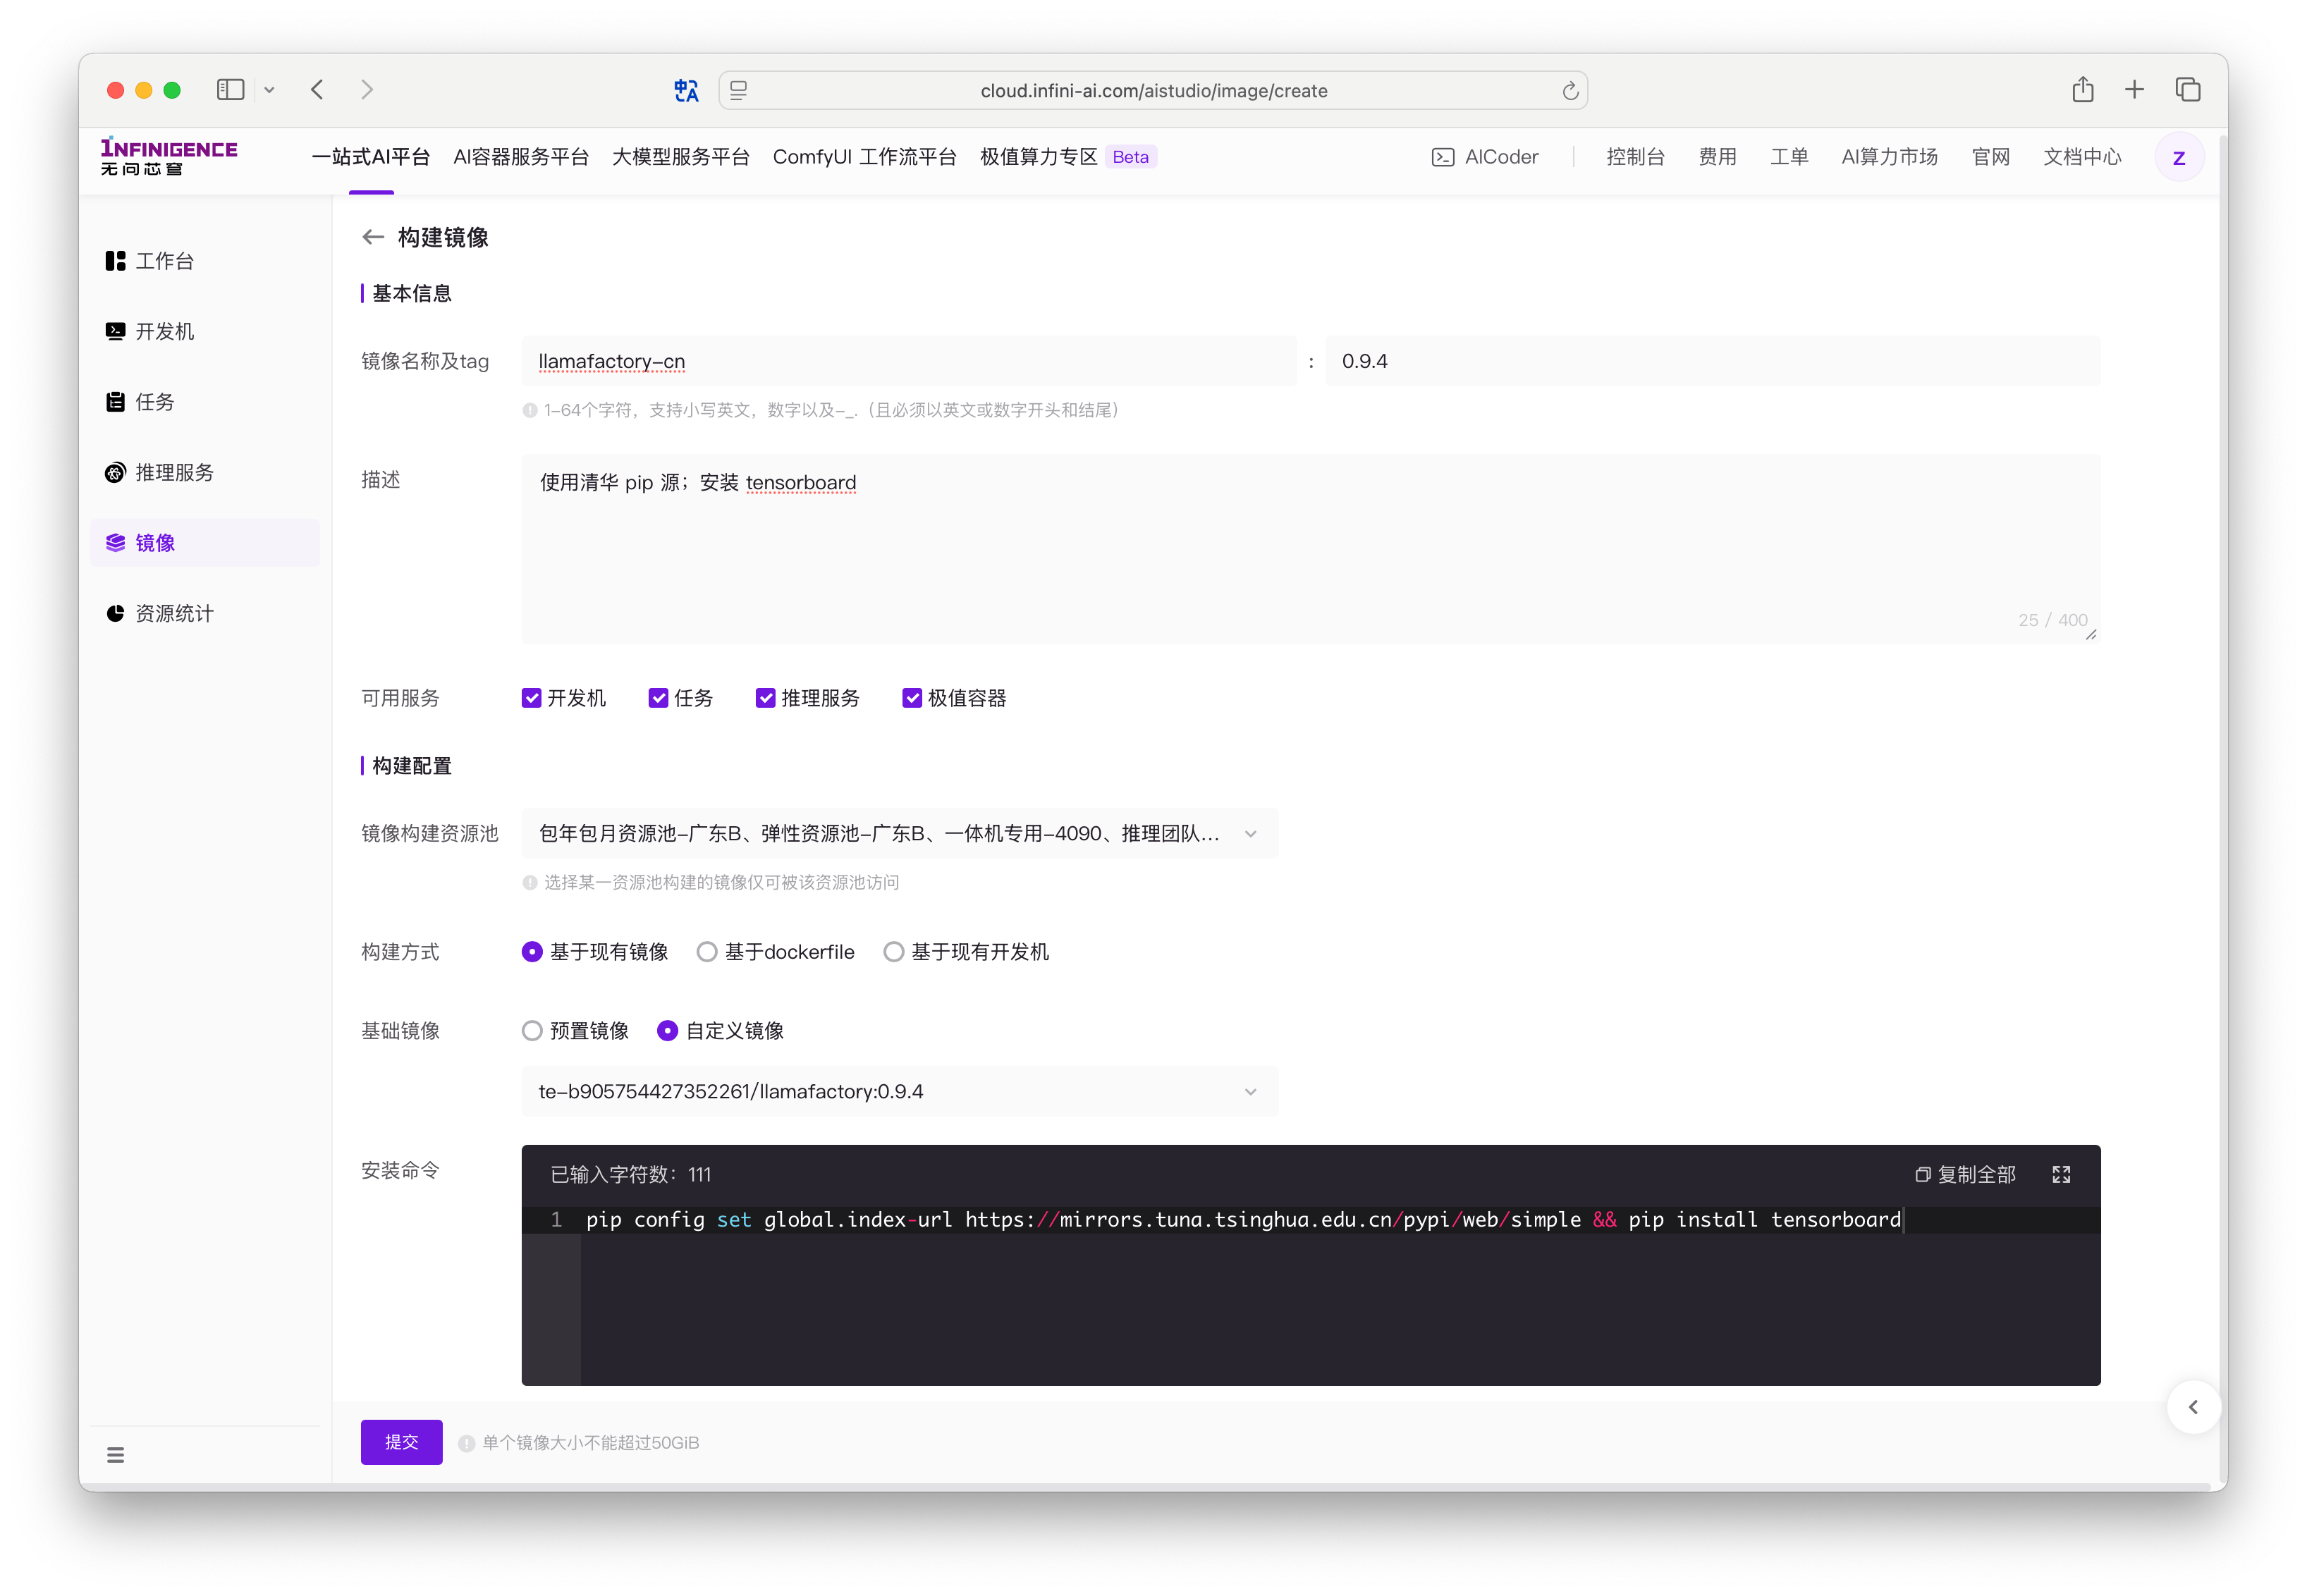Click the back arrow beside 构建镜像
Viewport: 2307px width, 1596px height.
pyautogui.click(x=373, y=237)
